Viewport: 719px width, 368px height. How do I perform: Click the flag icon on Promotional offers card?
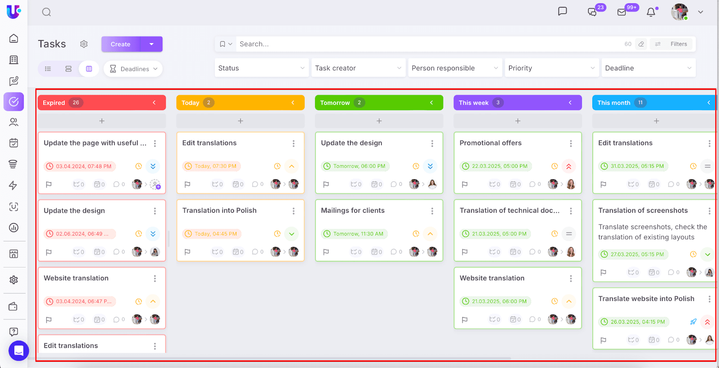click(x=465, y=184)
